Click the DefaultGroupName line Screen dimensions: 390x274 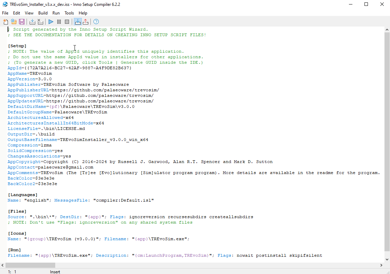pyautogui.click(x=57, y=112)
